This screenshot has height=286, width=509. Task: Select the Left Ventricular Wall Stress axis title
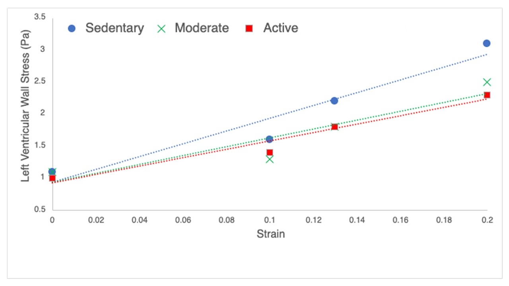pyautogui.click(x=25, y=114)
